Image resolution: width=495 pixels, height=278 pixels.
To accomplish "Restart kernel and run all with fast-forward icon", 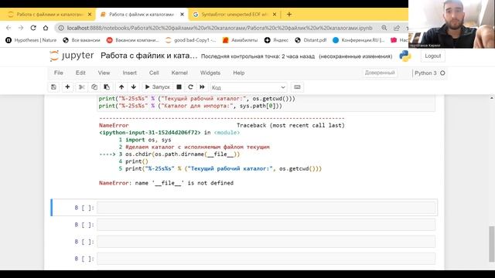I will tap(202, 87).
